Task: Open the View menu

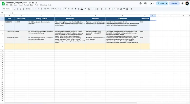Action: click(16, 5)
